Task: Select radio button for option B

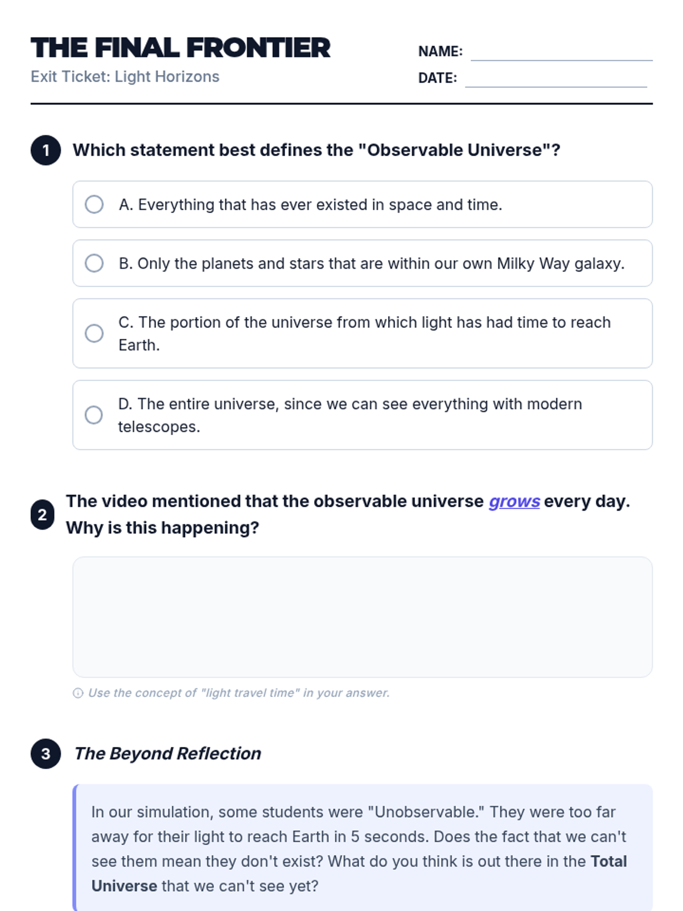Action: click(x=94, y=263)
